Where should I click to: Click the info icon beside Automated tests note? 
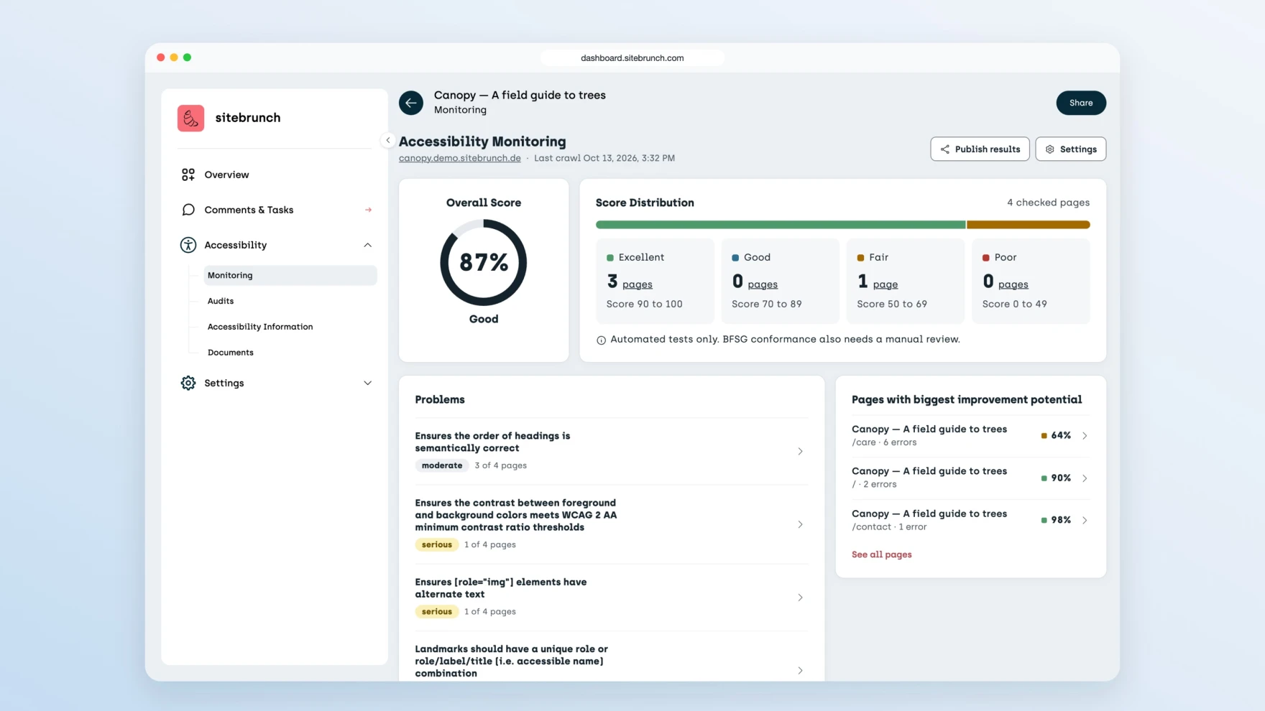601,340
